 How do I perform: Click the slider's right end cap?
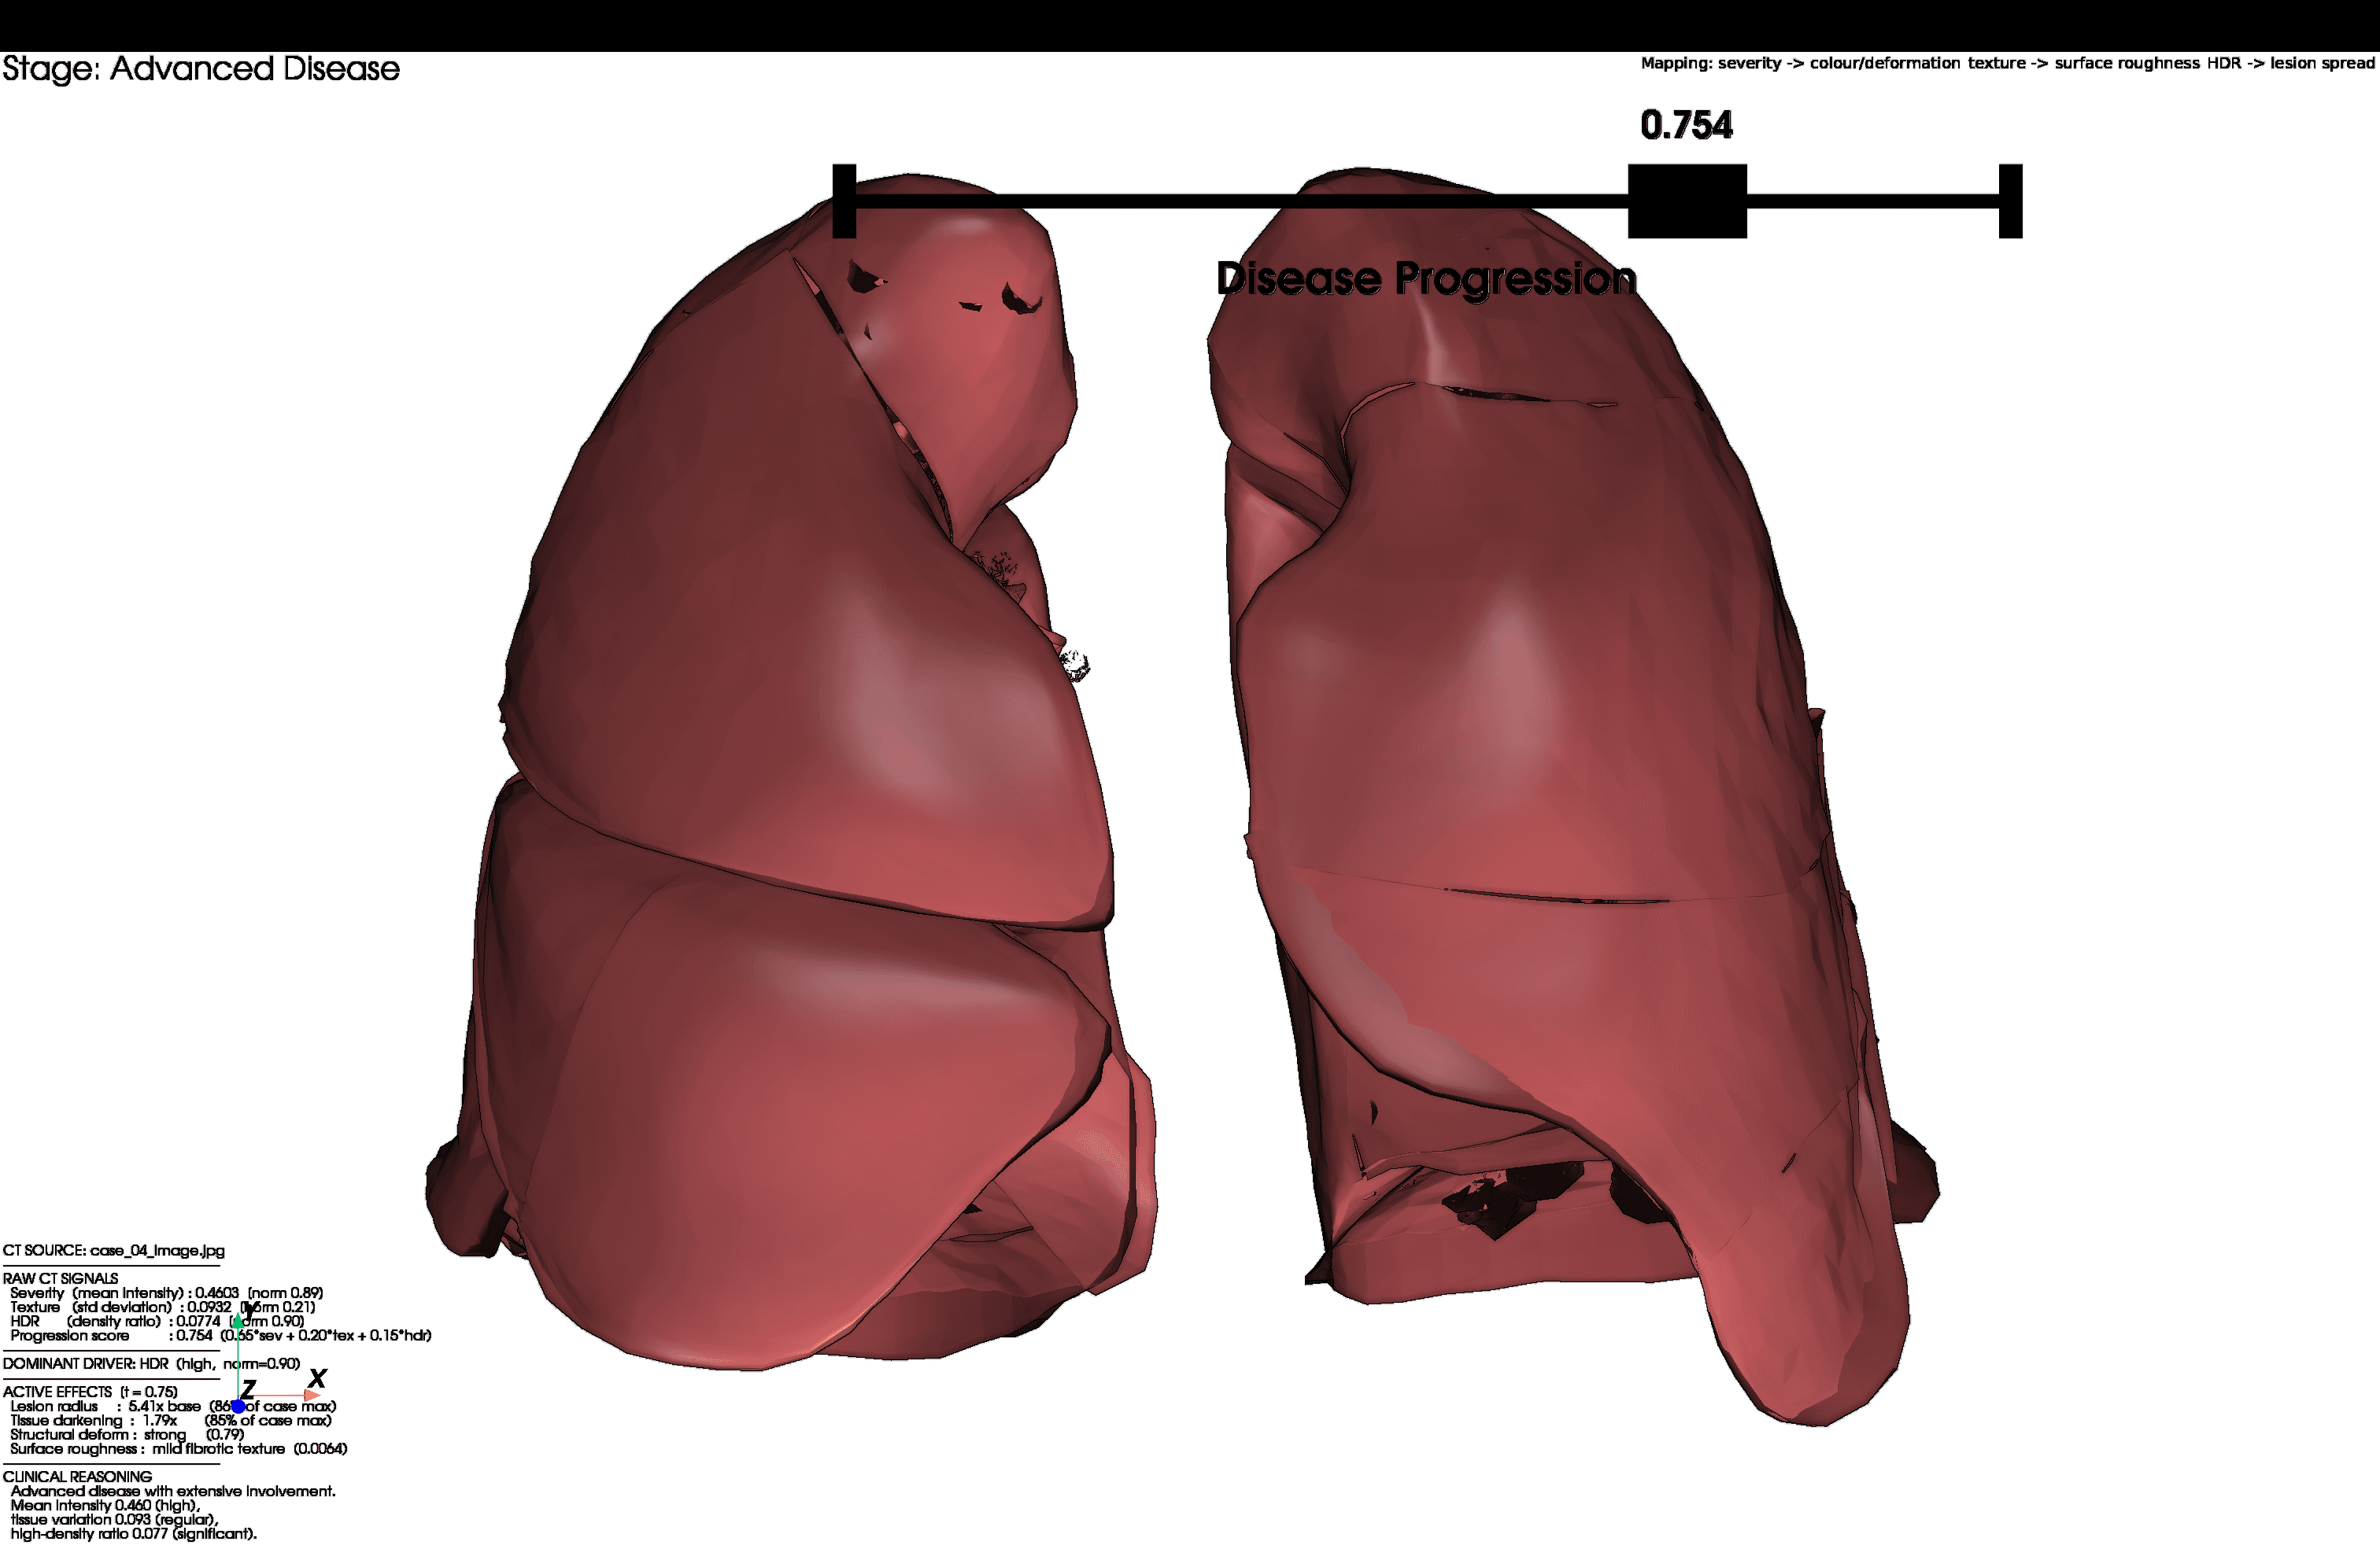(2010, 201)
